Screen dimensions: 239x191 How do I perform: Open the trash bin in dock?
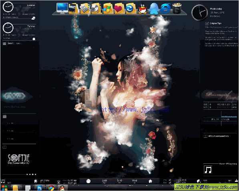tap(177, 8)
